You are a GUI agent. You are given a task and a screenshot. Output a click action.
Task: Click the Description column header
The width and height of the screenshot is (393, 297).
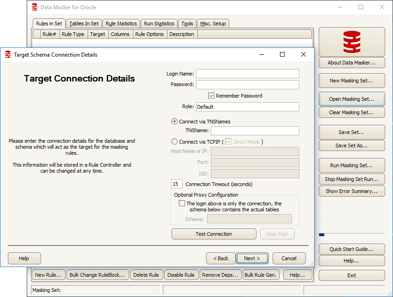[182, 34]
